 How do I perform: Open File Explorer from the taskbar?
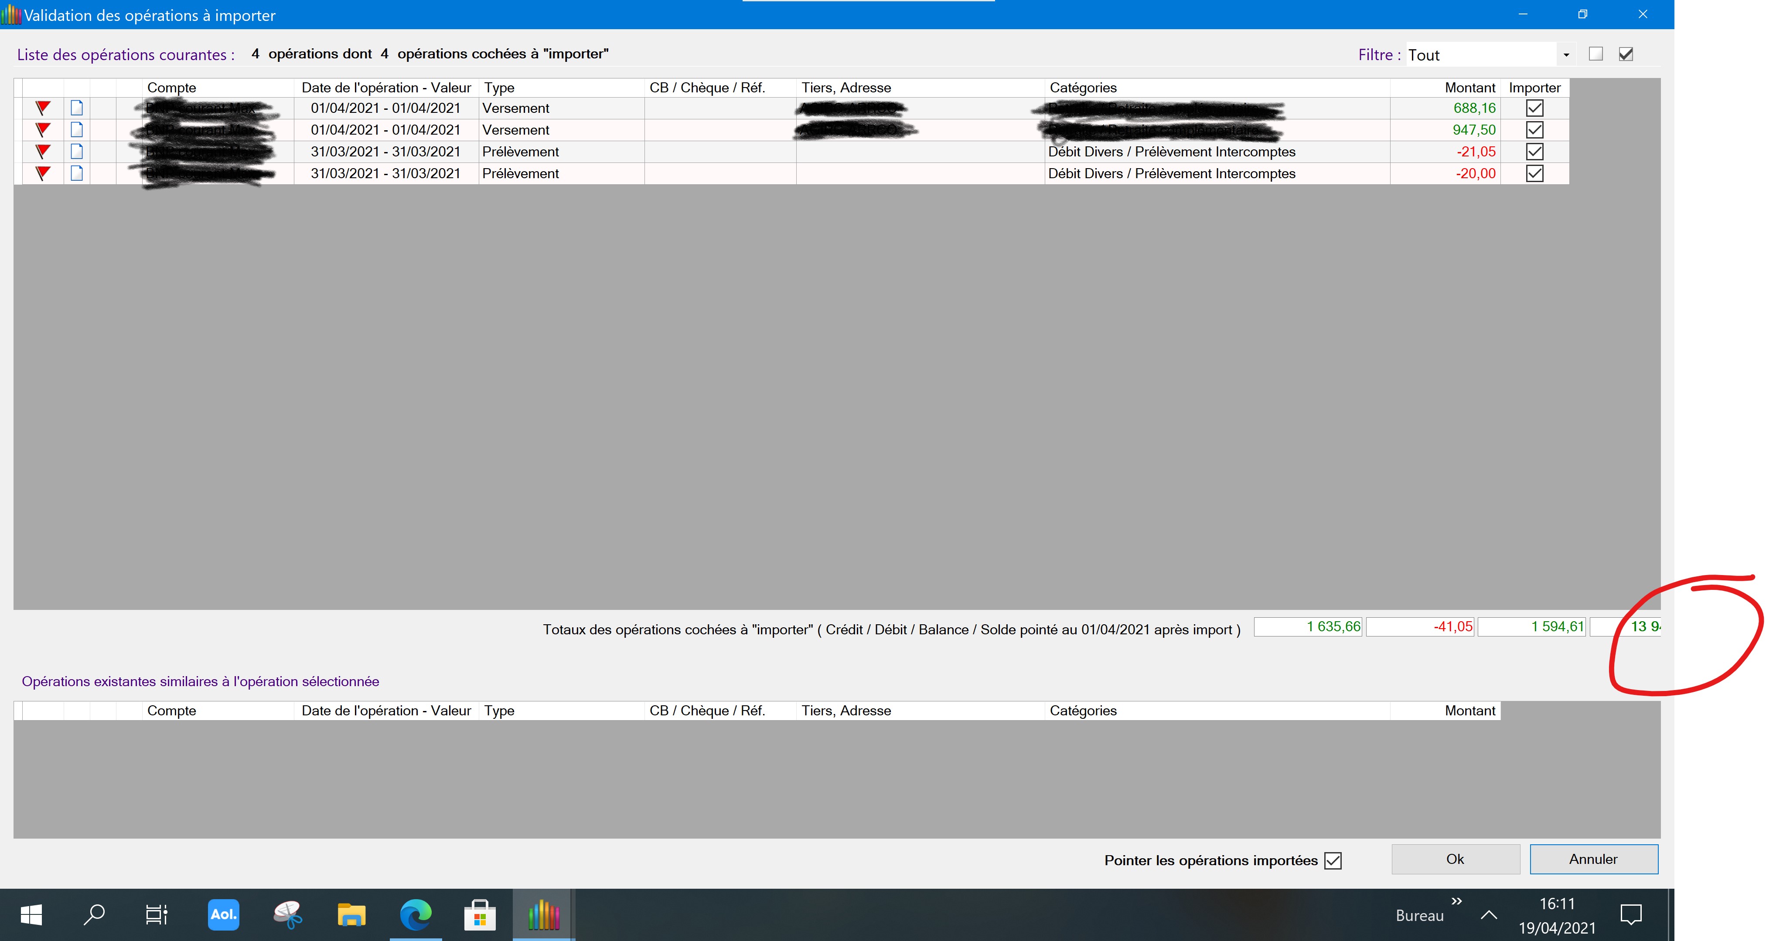click(x=352, y=915)
